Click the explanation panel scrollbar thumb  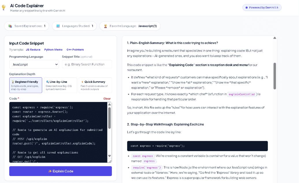coord(275,76)
